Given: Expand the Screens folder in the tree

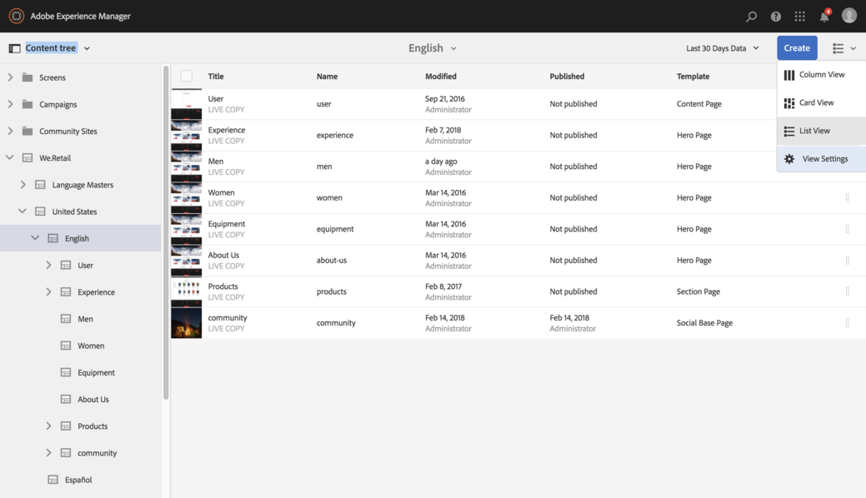Looking at the screenshot, I should tap(10, 77).
